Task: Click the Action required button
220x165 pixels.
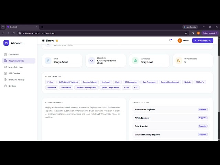Action: [209, 33]
